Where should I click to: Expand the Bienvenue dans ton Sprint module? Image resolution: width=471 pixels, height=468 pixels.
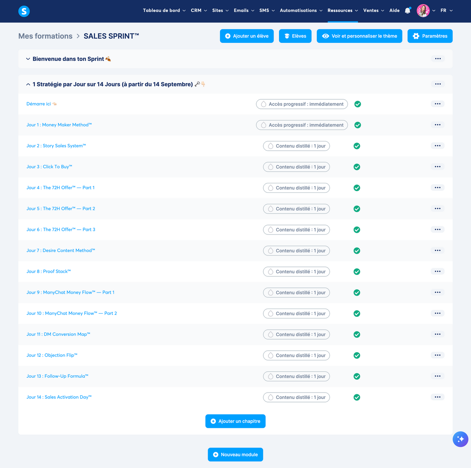pyautogui.click(x=28, y=59)
